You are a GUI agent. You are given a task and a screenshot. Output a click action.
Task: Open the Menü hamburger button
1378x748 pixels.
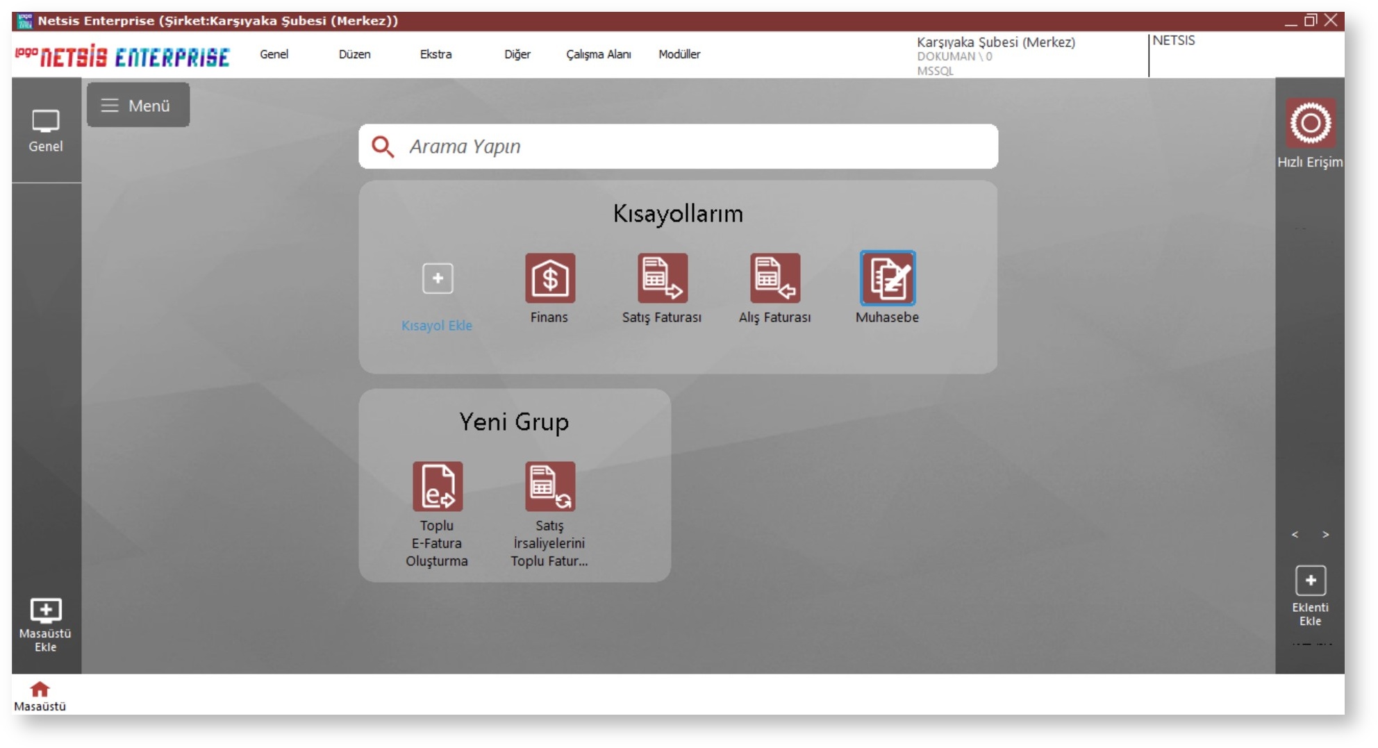[138, 106]
